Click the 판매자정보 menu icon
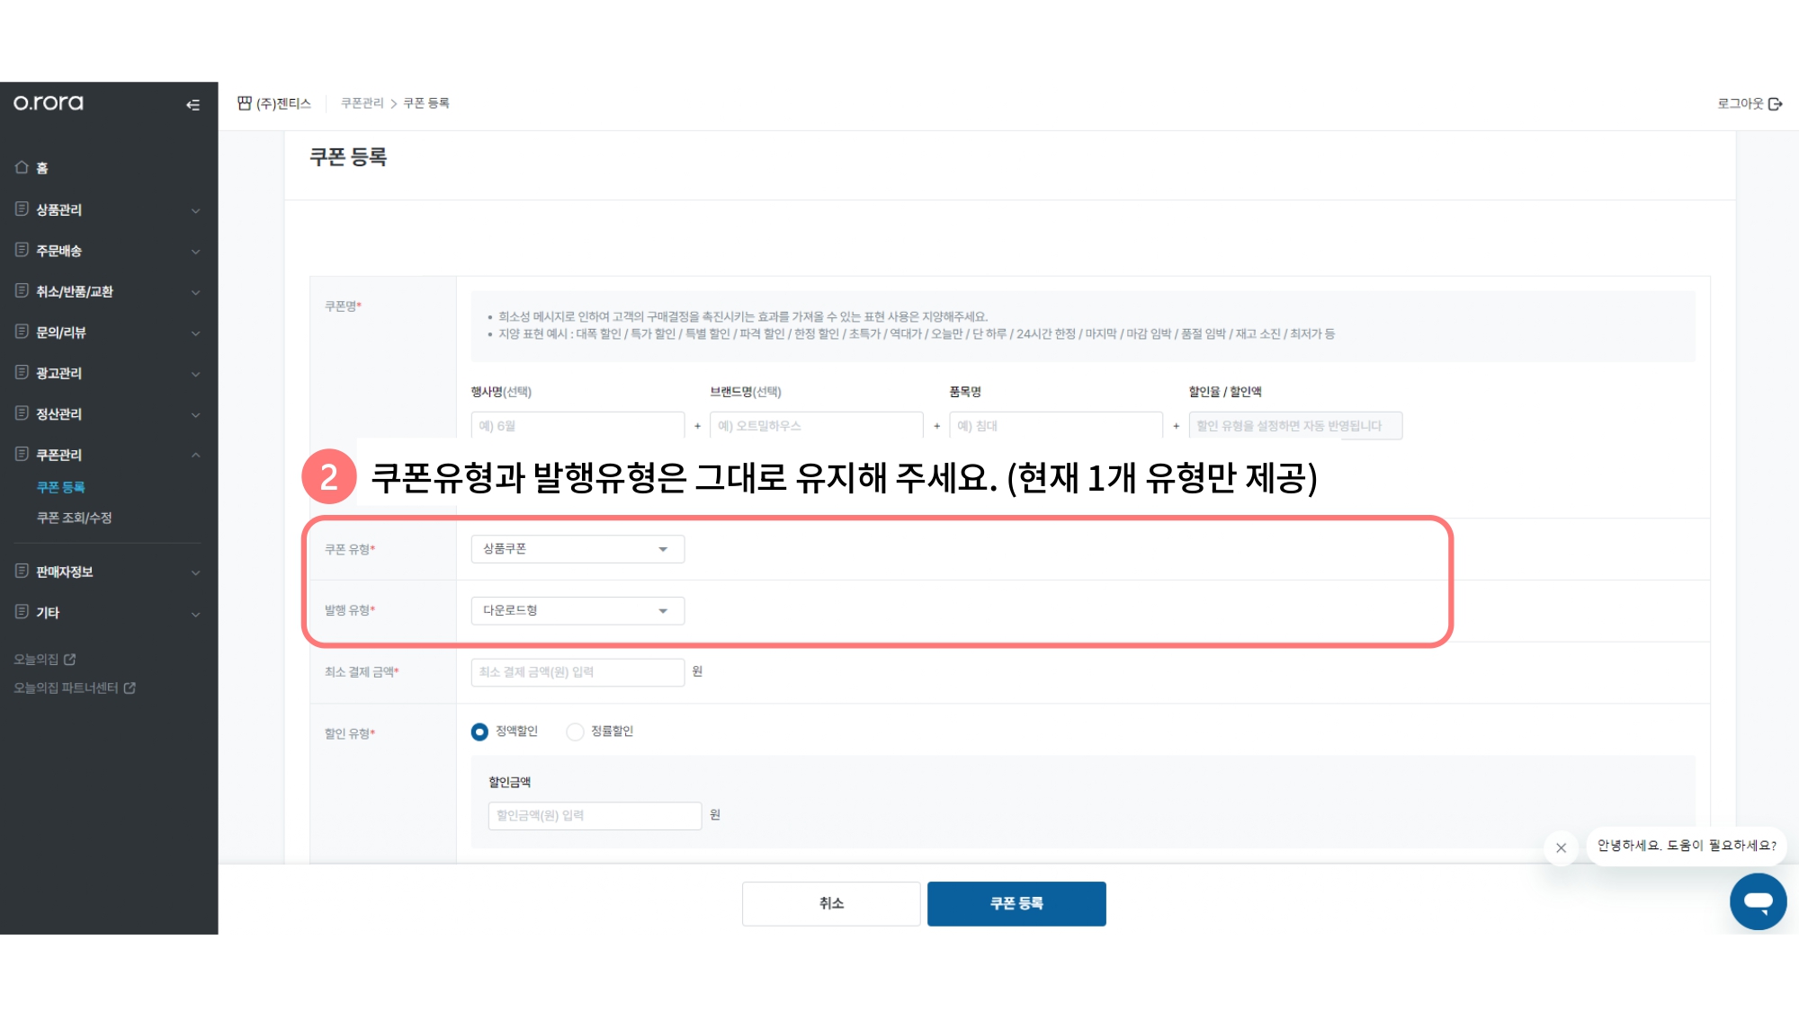1799x1011 pixels. pos(22,571)
